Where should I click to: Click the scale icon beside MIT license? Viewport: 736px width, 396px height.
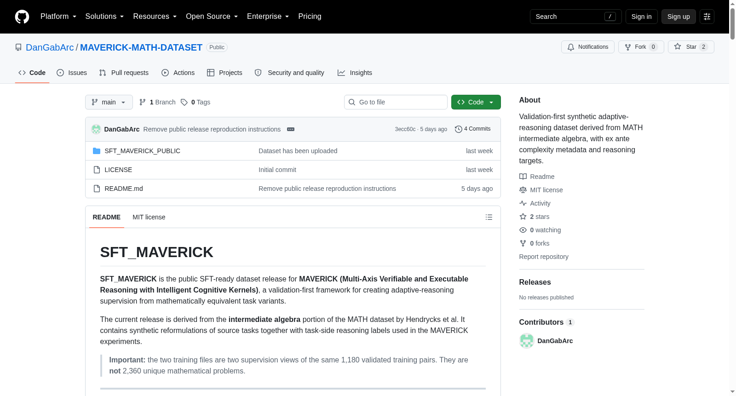pos(523,190)
